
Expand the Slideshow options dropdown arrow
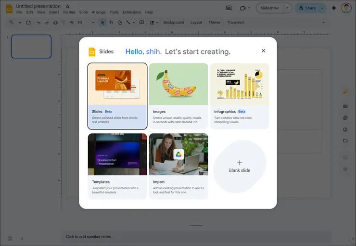point(287,8)
